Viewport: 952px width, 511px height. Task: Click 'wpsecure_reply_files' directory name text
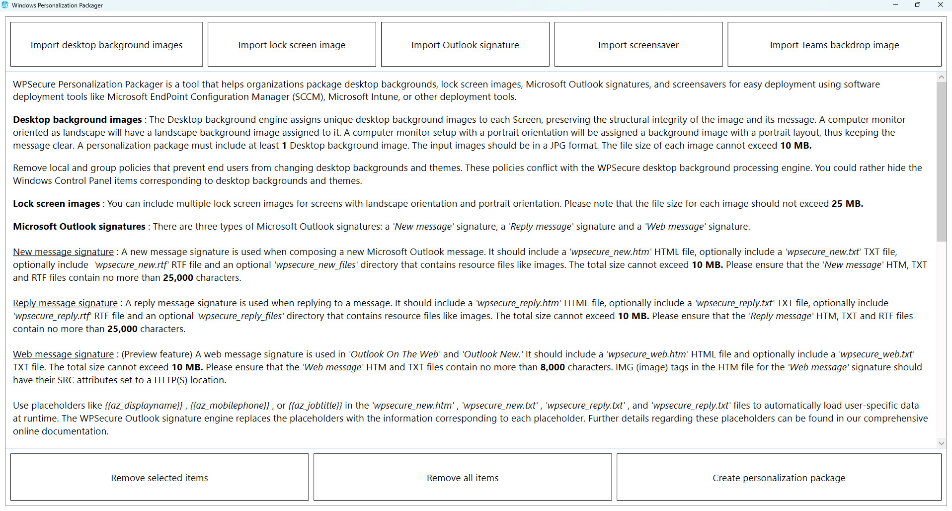240,316
